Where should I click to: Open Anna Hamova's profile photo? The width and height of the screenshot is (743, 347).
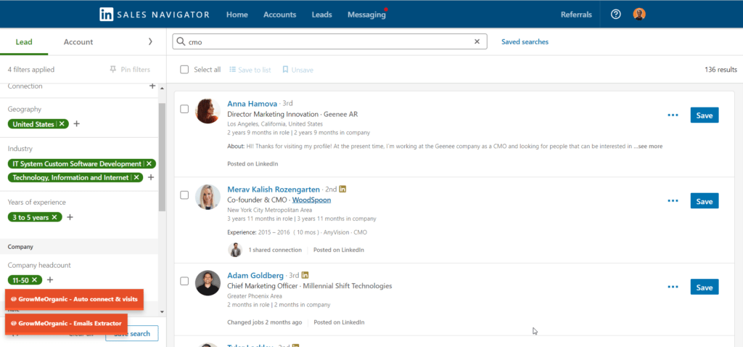[208, 111]
